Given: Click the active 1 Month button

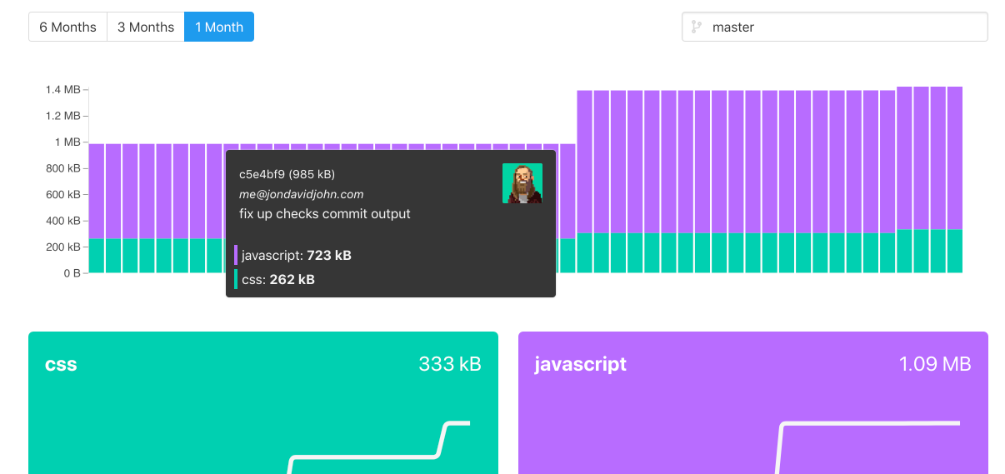Looking at the screenshot, I should coord(219,27).
